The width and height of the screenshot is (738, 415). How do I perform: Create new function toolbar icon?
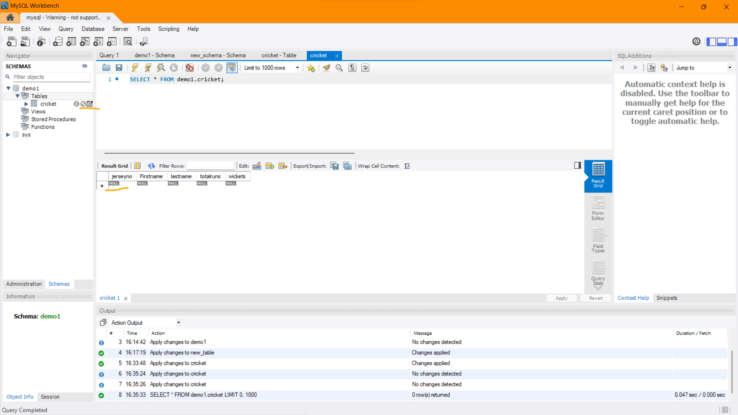(x=112, y=41)
